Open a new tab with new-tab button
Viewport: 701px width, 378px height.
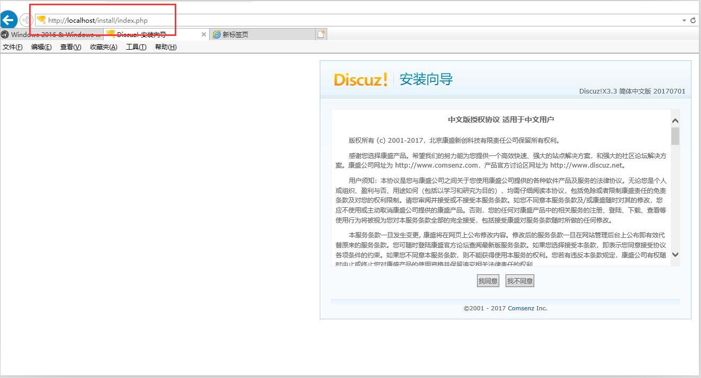pos(321,34)
